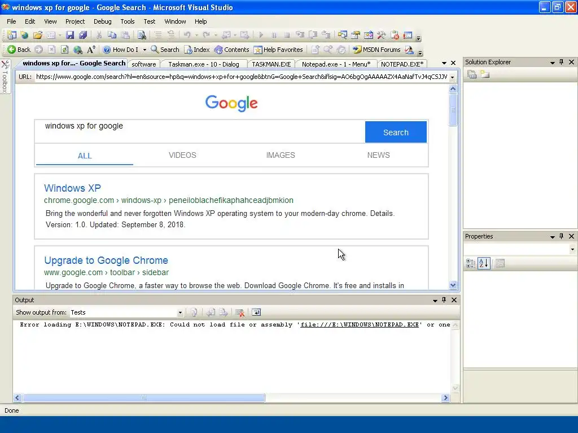
Task: Click Solution Explorer Properties icon
Action: 472,74
